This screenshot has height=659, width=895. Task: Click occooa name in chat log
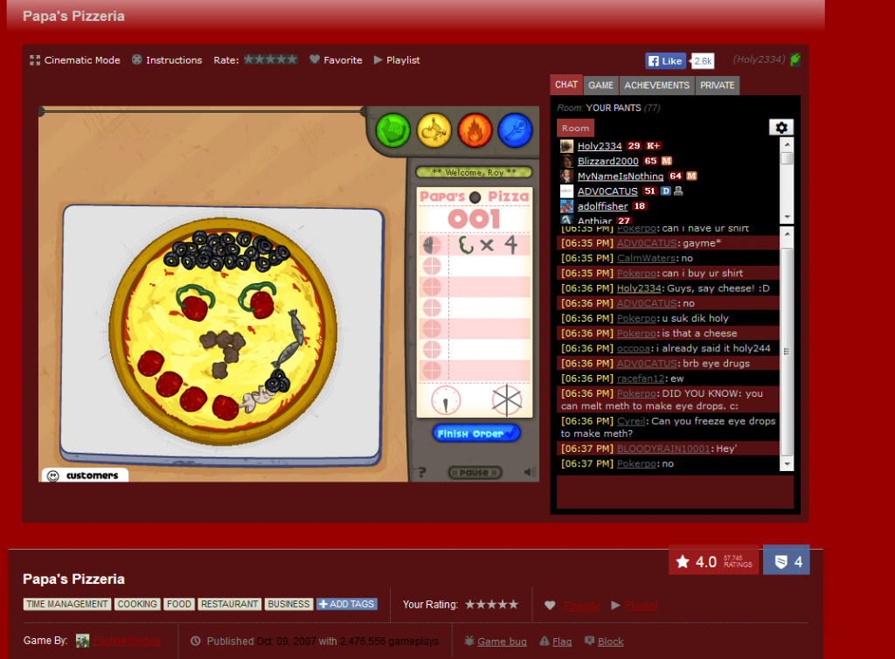coord(634,348)
